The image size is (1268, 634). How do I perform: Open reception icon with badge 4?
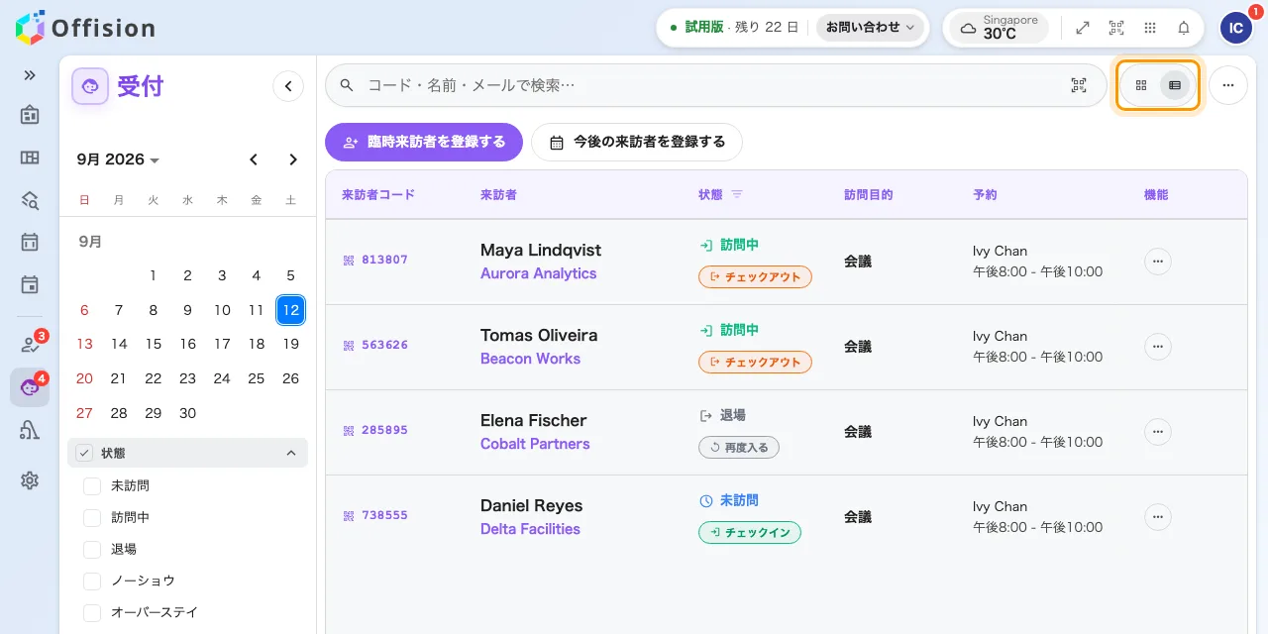pyautogui.click(x=30, y=387)
